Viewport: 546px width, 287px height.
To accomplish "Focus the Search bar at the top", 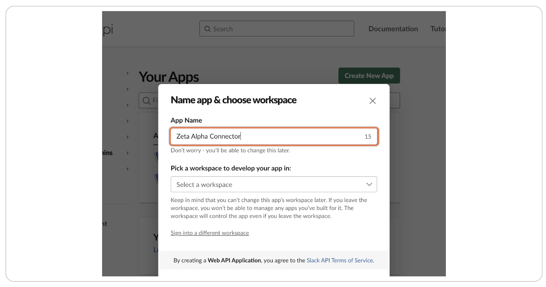I will click(276, 28).
